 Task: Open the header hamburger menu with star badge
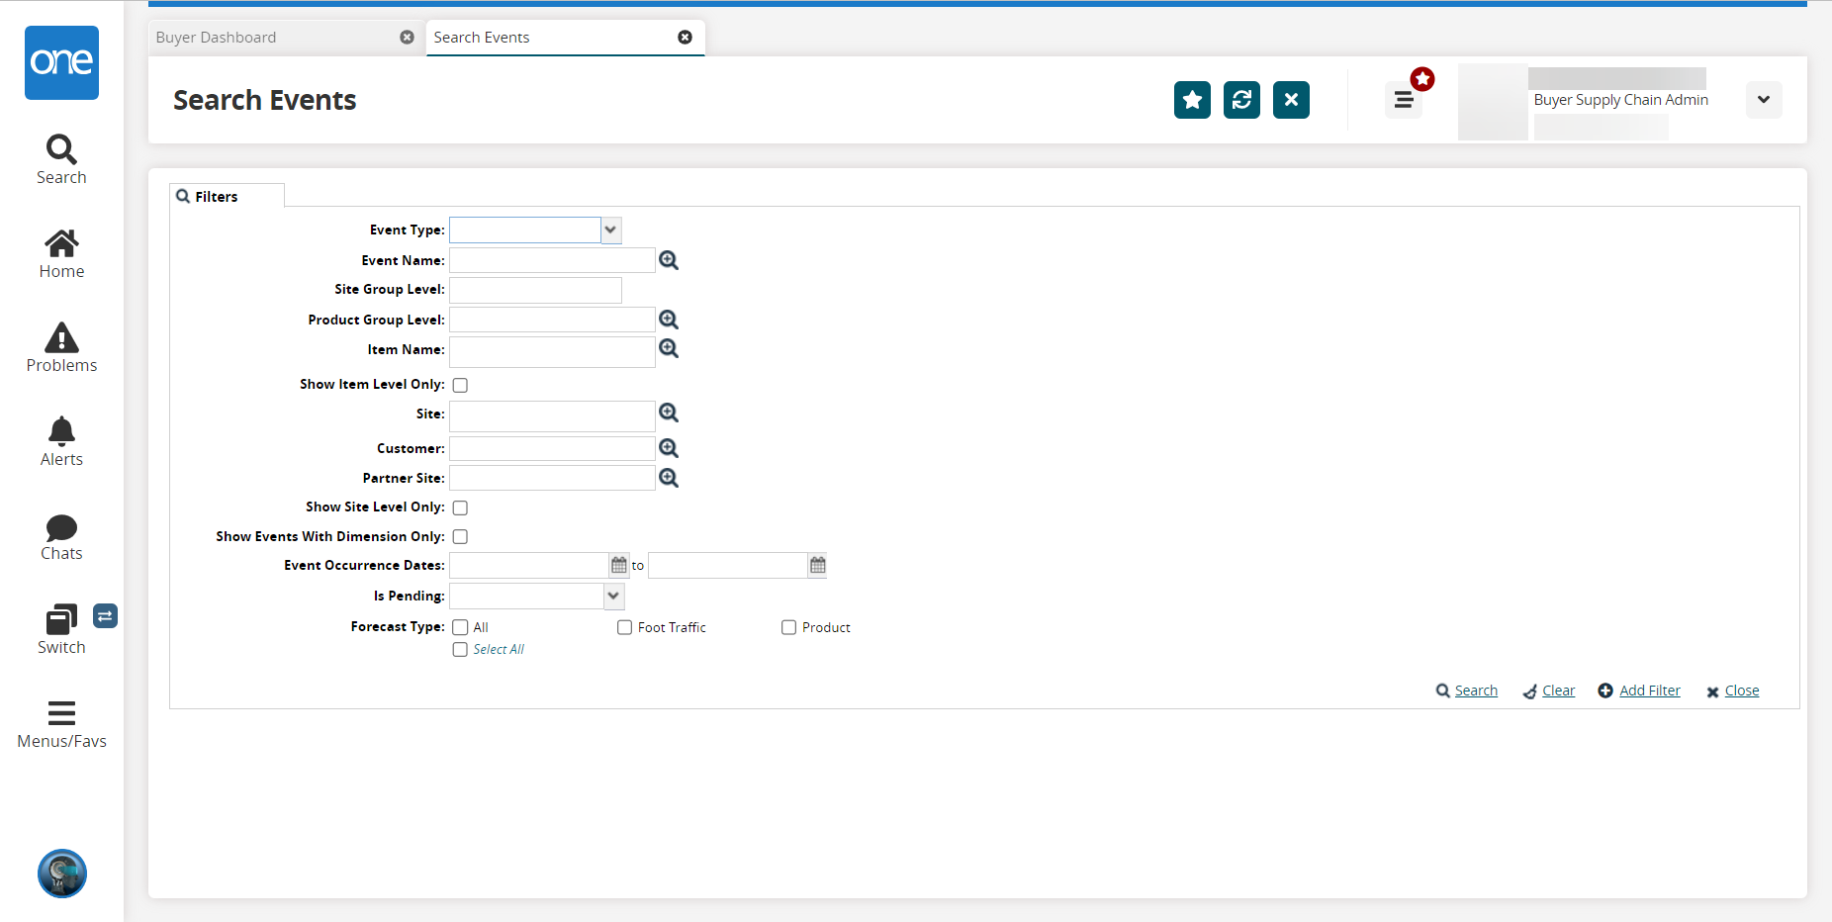tap(1404, 100)
